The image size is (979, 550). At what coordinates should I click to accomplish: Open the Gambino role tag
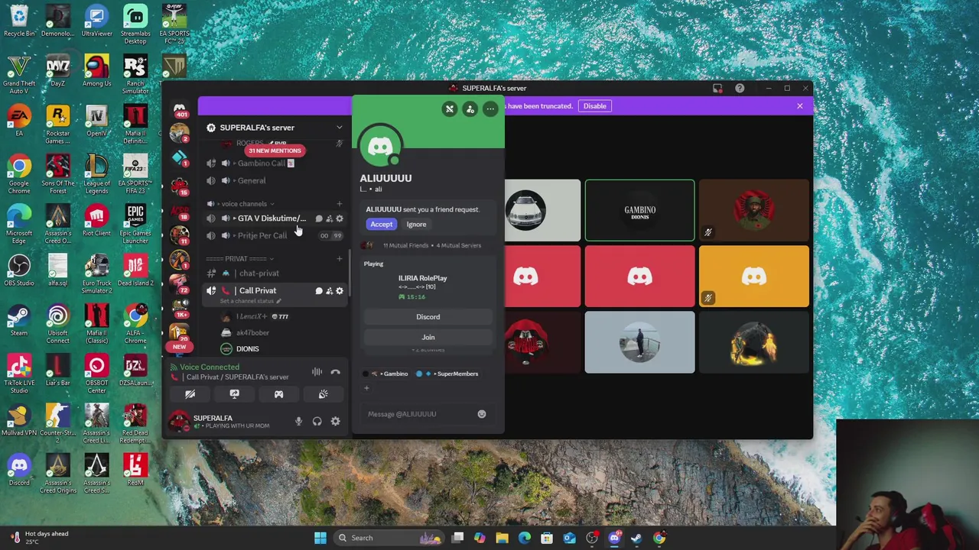(387, 374)
